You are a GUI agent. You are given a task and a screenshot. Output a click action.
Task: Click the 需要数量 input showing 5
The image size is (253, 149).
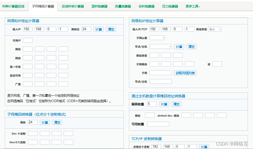[152, 104]
